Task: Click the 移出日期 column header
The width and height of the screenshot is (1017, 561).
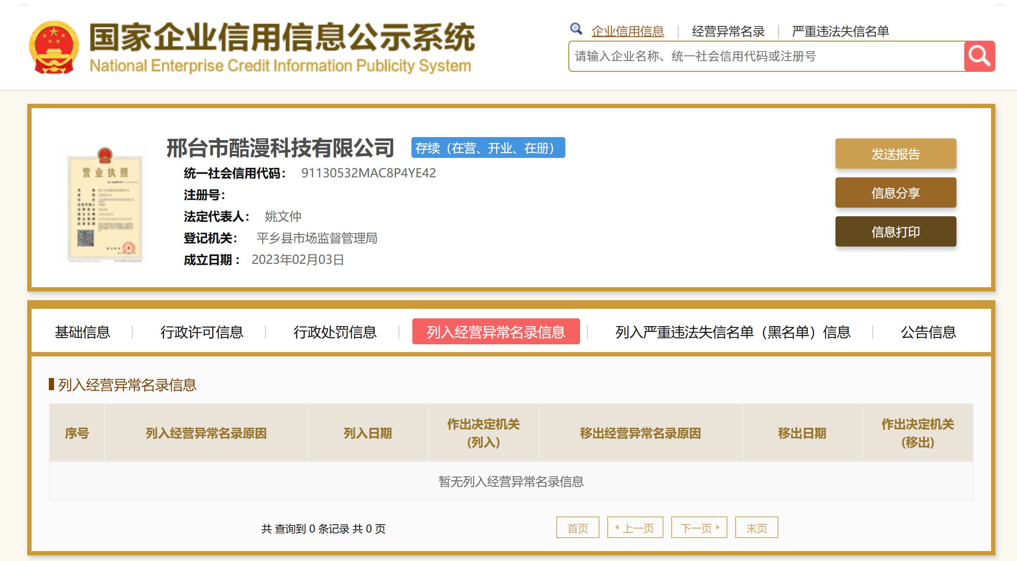Action: pyautogui.click(x=802, y=433)
